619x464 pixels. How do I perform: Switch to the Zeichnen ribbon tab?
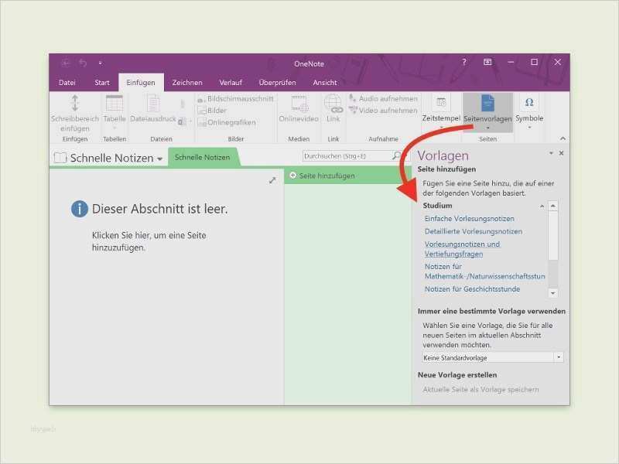click(x=187, y=82)
